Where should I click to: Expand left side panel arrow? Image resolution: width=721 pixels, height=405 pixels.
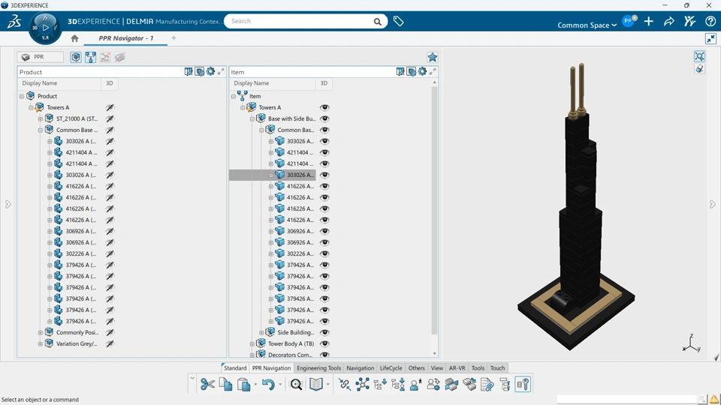[8, 204]
